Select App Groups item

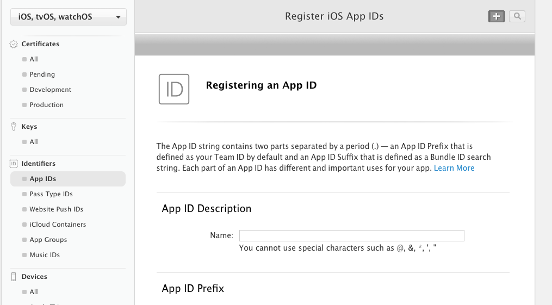coord(48,240)
